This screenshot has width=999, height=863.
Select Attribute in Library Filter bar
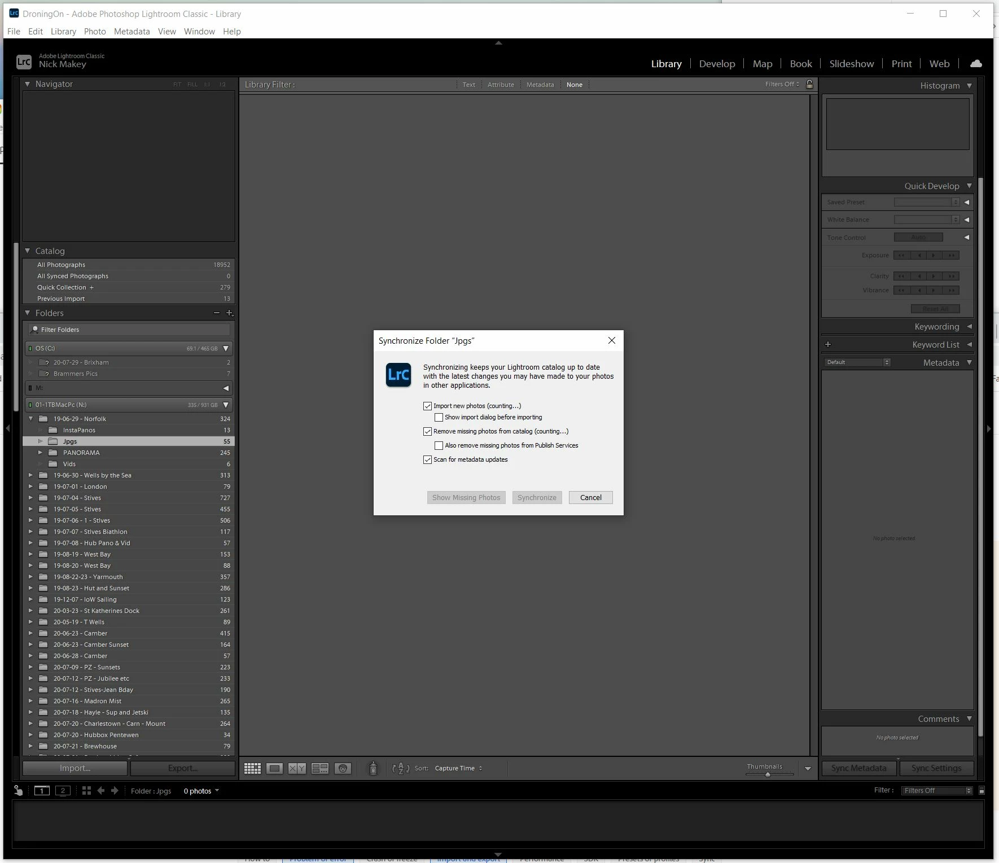coord(501,85)
